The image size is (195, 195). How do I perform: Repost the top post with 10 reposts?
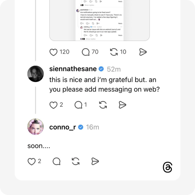pyautogui.click(x=114, y=52)
